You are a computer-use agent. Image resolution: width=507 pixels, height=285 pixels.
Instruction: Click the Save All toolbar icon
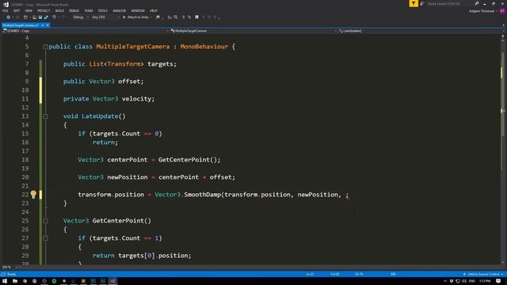pyautogui.click(x=46, y=17)
